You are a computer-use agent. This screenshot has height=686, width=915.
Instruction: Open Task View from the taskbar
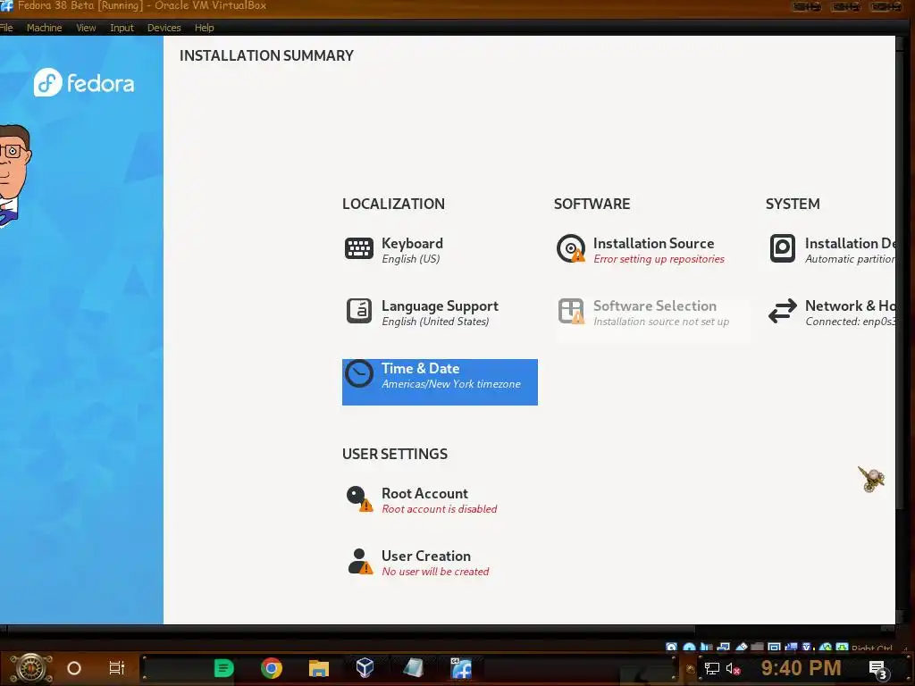[x=117, y=668]
